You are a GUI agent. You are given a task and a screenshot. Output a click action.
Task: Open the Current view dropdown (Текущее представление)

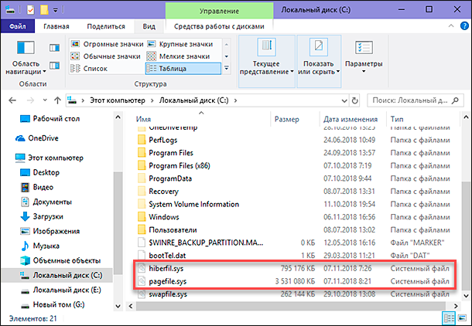267,61
